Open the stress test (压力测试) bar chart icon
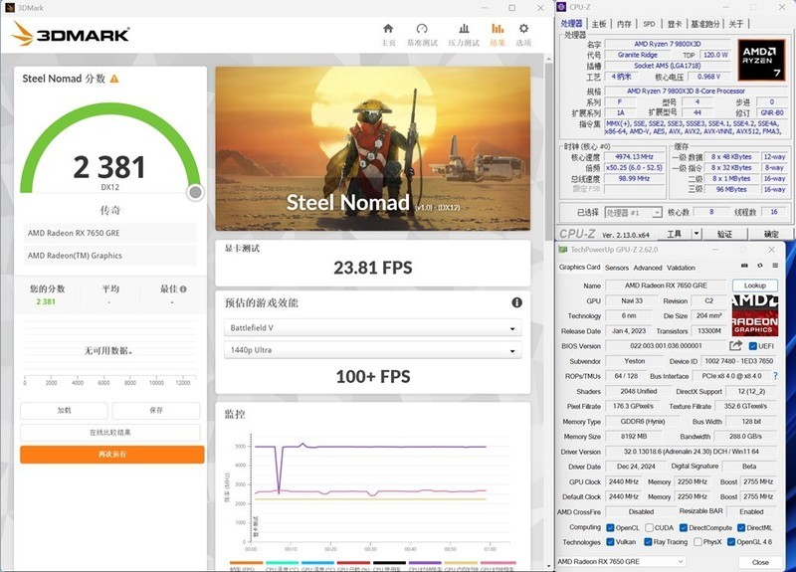 (x=464, y=29)
